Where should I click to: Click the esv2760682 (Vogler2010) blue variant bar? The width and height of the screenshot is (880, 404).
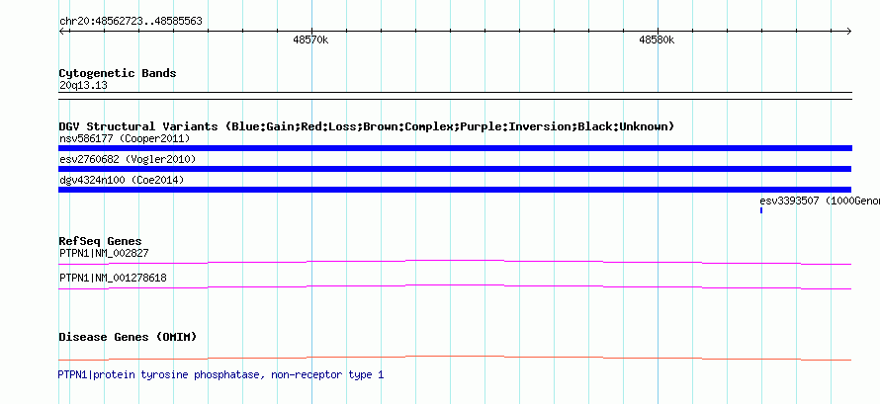tap(455, 169)
